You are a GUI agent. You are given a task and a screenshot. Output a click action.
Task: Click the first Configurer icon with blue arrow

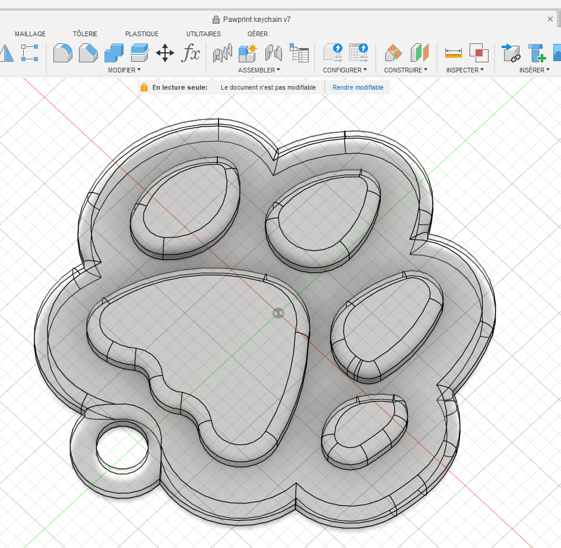pos(333,53)
